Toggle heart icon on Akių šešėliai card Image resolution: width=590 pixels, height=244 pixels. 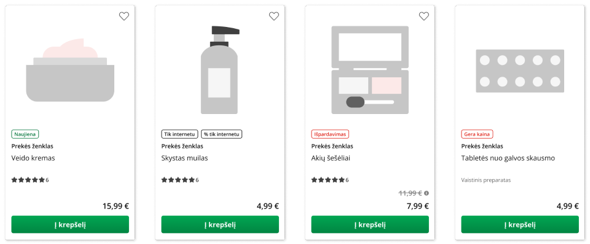423,16
